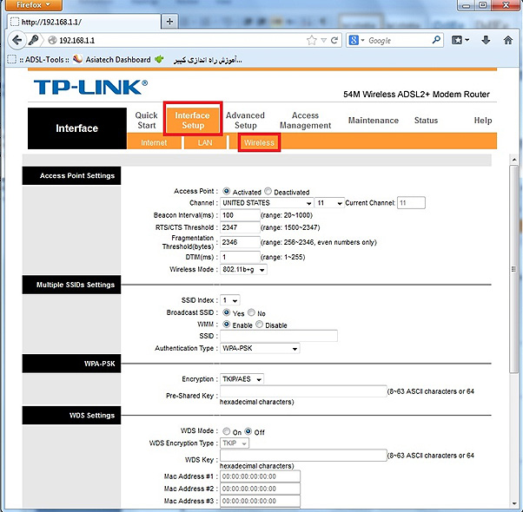Set Broadcast SSID to Yes
523x512 pixels.
227,312
